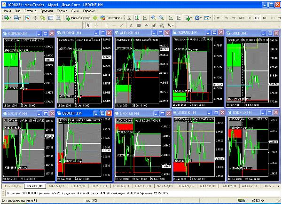
Task: Select the H4 timeframe button
Action: pyautogui.click(x=257, y=18)
